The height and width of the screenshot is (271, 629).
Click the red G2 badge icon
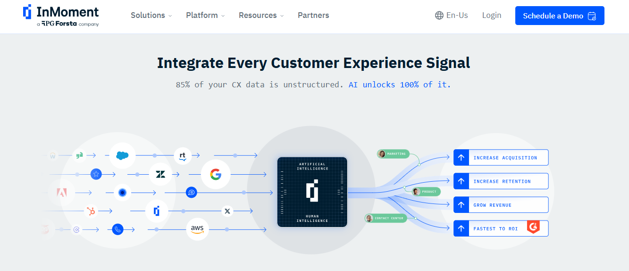point(533,227)
